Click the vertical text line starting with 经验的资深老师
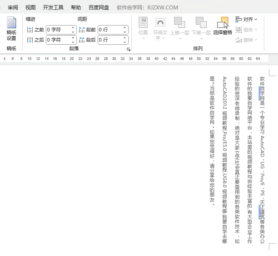Viewport: 278px width, 256px height. tap(237, 160)
